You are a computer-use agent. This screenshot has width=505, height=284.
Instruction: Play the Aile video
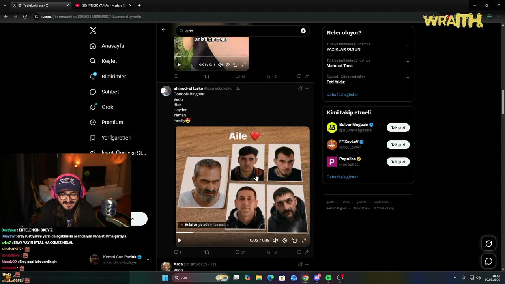(180, 240)
